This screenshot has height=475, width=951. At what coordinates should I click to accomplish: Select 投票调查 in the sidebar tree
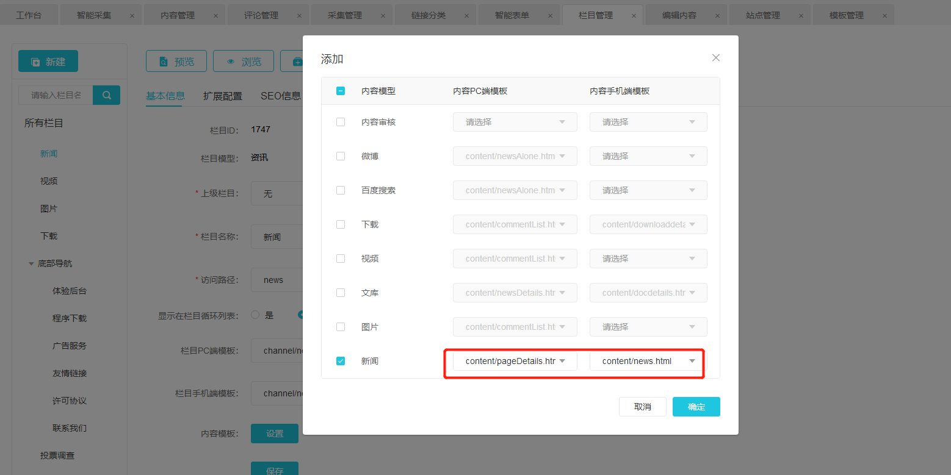click(x=57, y=455)
